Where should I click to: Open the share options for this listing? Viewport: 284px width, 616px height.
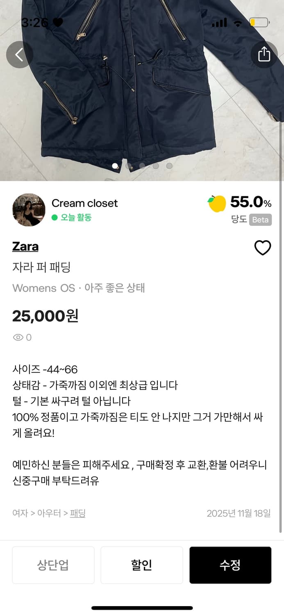(x=264, y=55)
